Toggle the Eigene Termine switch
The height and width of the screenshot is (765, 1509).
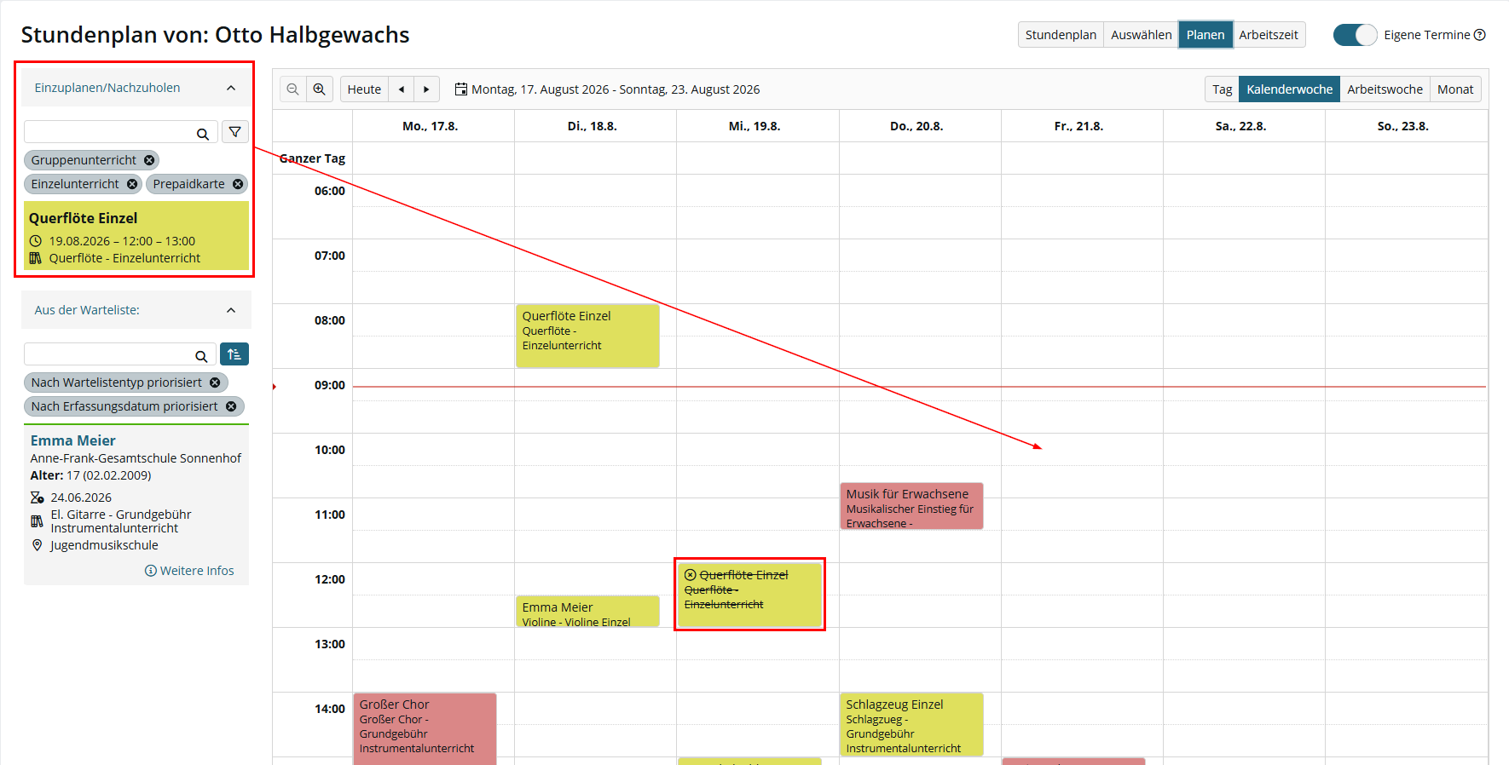pyautogui.click(x=1355, y=35)
